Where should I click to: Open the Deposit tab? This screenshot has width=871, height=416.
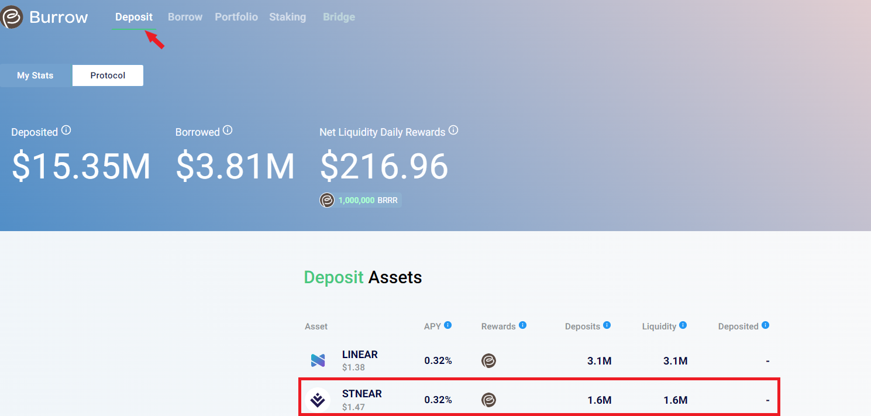(x=134, y=17)
